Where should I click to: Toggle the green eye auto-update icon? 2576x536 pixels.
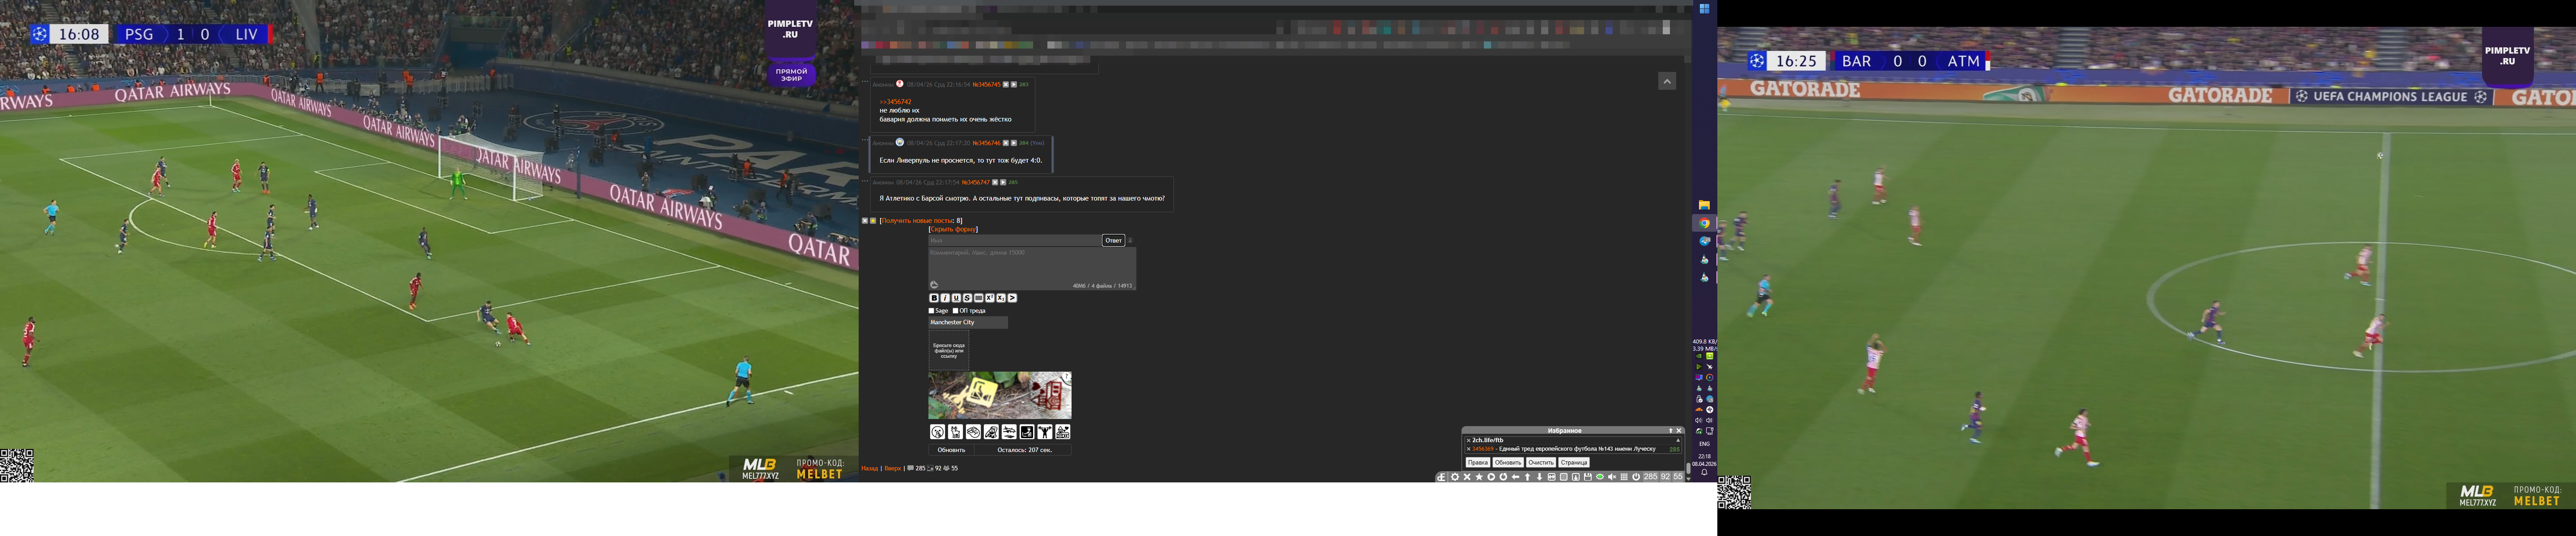[x=1600, y=477]
